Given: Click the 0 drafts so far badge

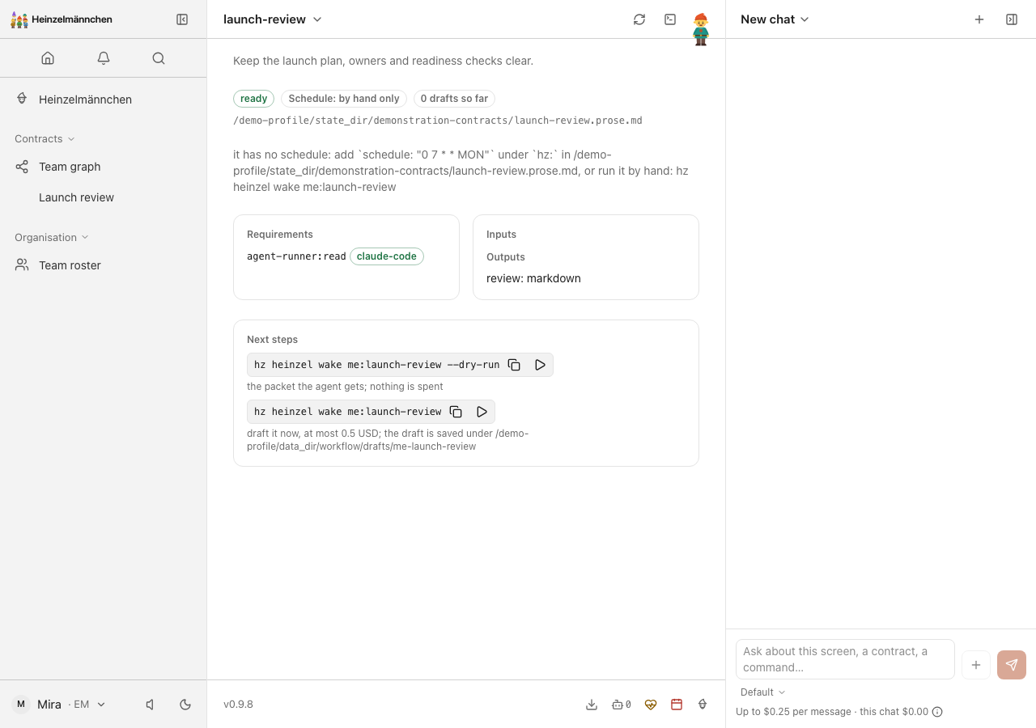Looking at the screenshot, I should (454, 99).
